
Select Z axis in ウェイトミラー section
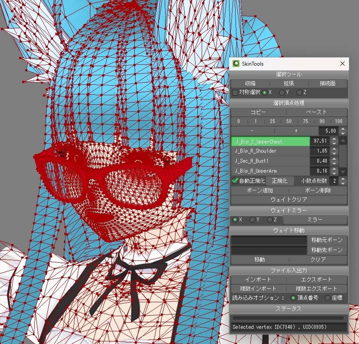click(x=270, y=220)
